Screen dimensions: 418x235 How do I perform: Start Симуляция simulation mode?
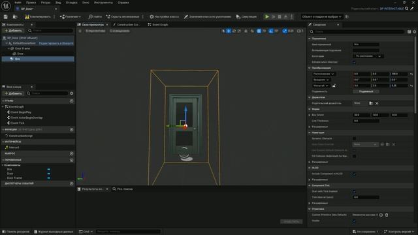[x=246, y=16]
